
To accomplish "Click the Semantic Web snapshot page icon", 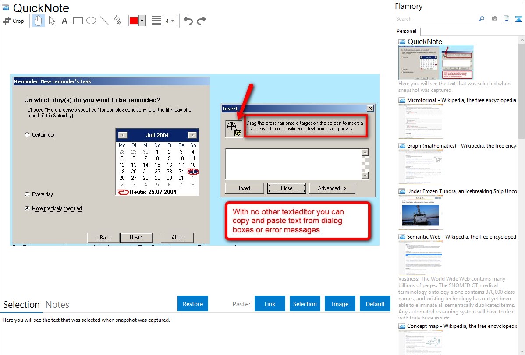I will tap(402, 236).
